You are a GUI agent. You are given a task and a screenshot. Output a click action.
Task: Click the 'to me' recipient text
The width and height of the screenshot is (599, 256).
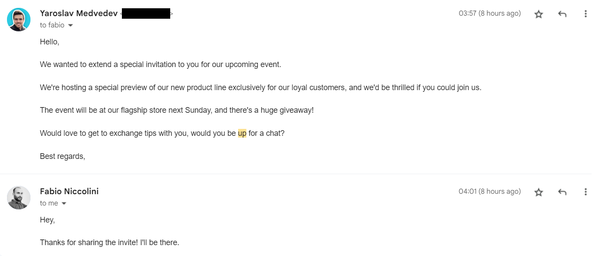point(49,203)
